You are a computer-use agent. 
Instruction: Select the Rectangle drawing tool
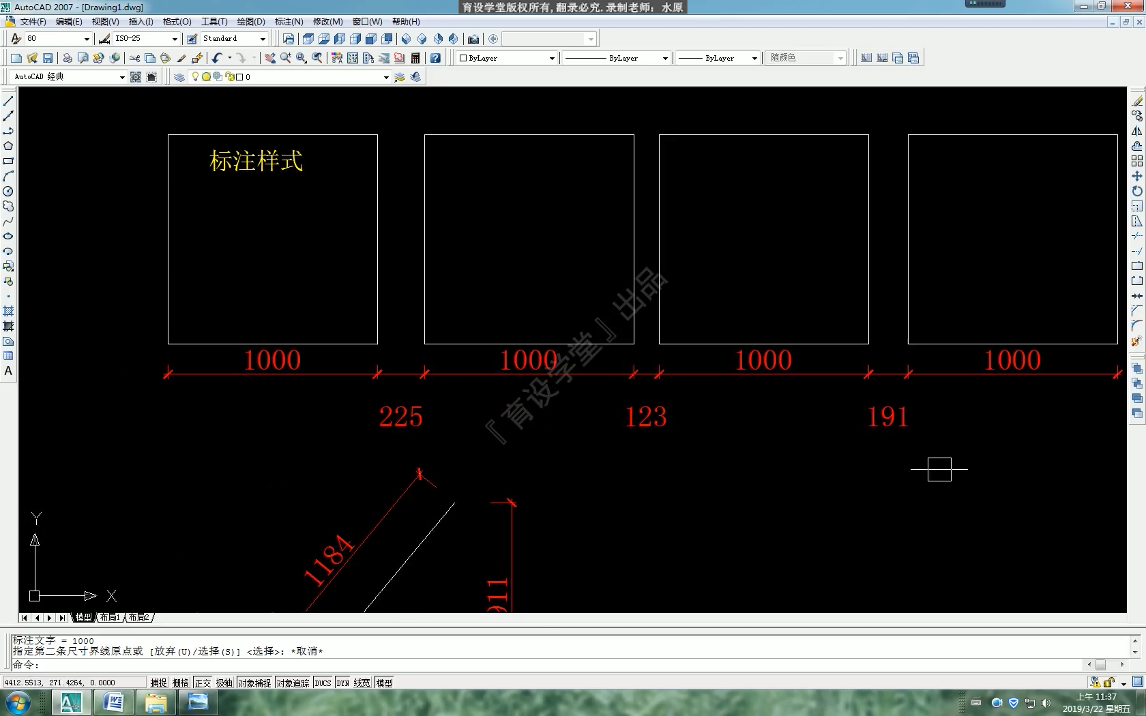[8, 161]
